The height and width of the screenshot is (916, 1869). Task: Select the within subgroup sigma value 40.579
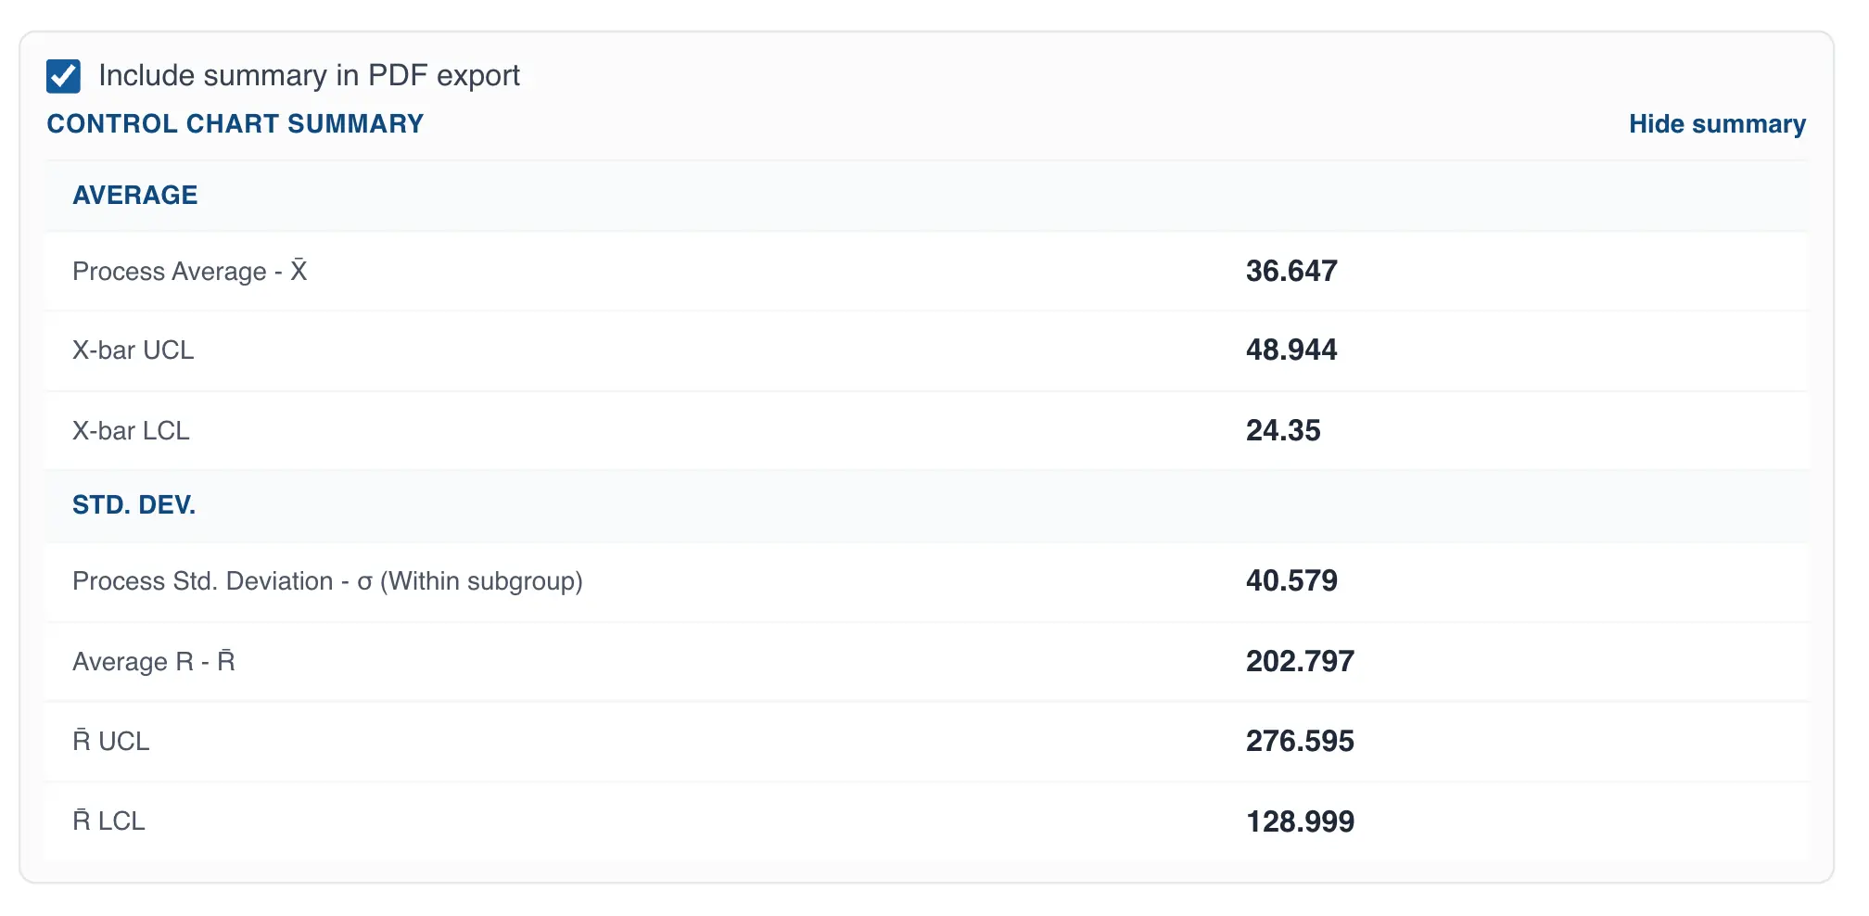pyautogui.click(x=1290, y=581)
